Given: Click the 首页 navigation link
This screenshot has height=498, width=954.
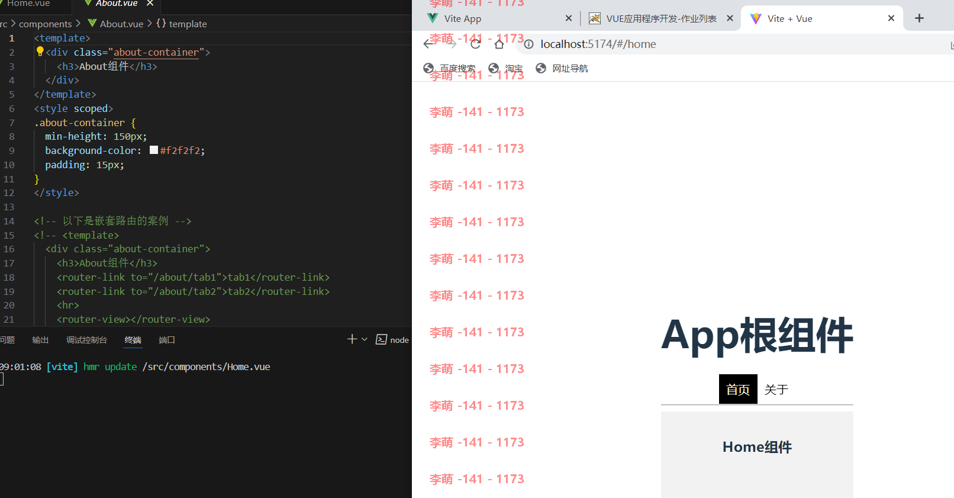Looking at the screenshot, I should pos(738,389).
